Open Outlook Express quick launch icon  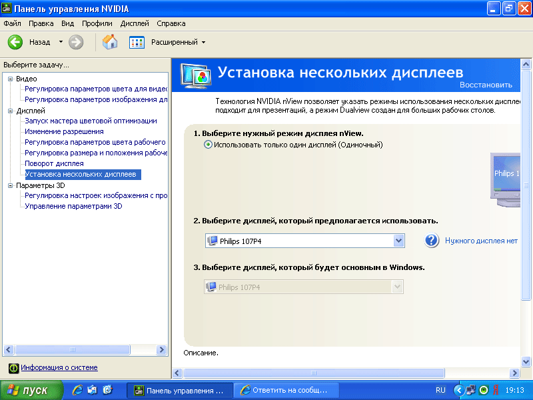[x=92, y=390]
